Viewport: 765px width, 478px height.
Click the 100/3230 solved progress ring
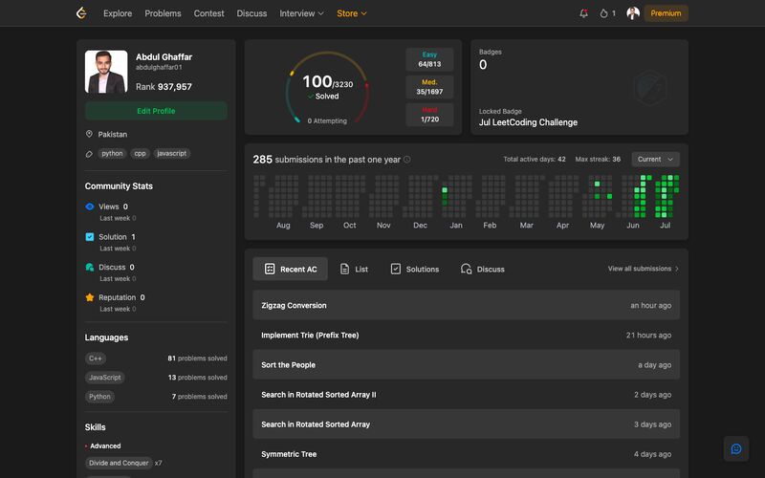tap(327, 88)
